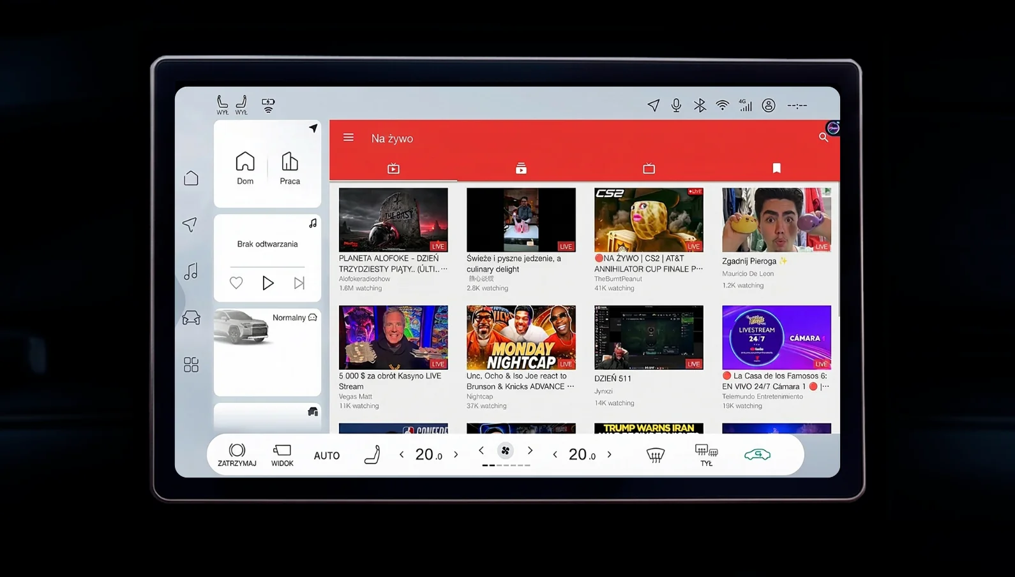Navigate to Dom (home) destination
Viewport: 1015px width, 577px height.
click(x=245, y=168)
